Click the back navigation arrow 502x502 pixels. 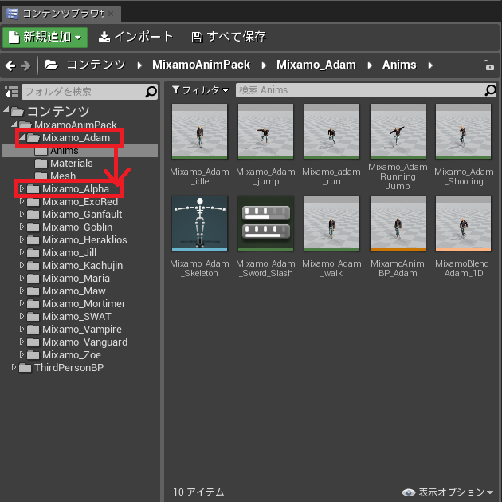10,65
